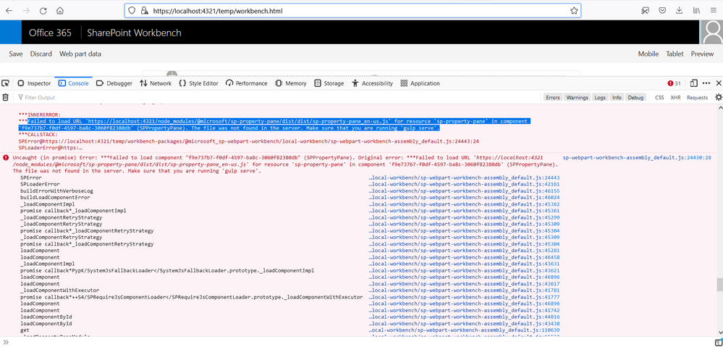Toggle the Info filter
Image resolution: width=723 pixels, height=347 pixels.
[x=617, y=97]
